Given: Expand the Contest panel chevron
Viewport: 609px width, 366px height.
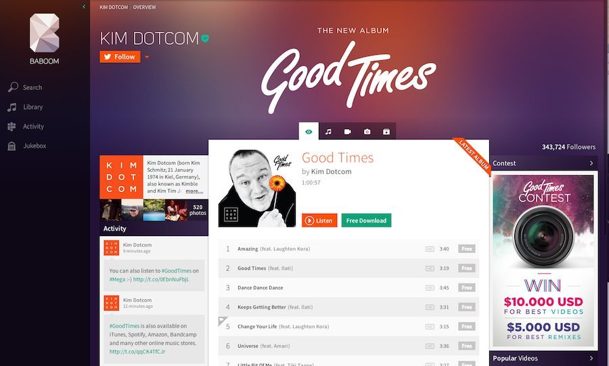Looking at the screenshot, I should click(x=591, y=163).
